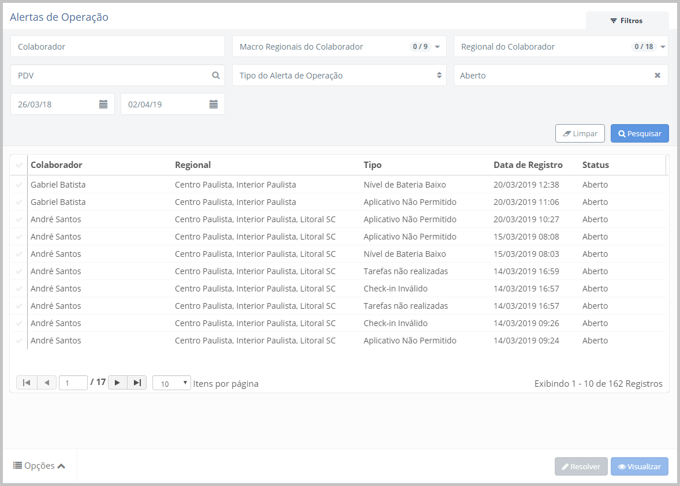Select all rows with header checkmark
Image resolution: width=680 pixels, height=486 pixels.
(19, 165)
